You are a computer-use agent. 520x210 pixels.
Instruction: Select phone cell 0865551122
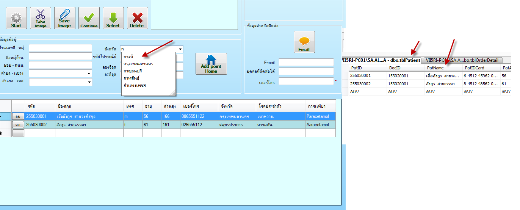pos(199,116)
